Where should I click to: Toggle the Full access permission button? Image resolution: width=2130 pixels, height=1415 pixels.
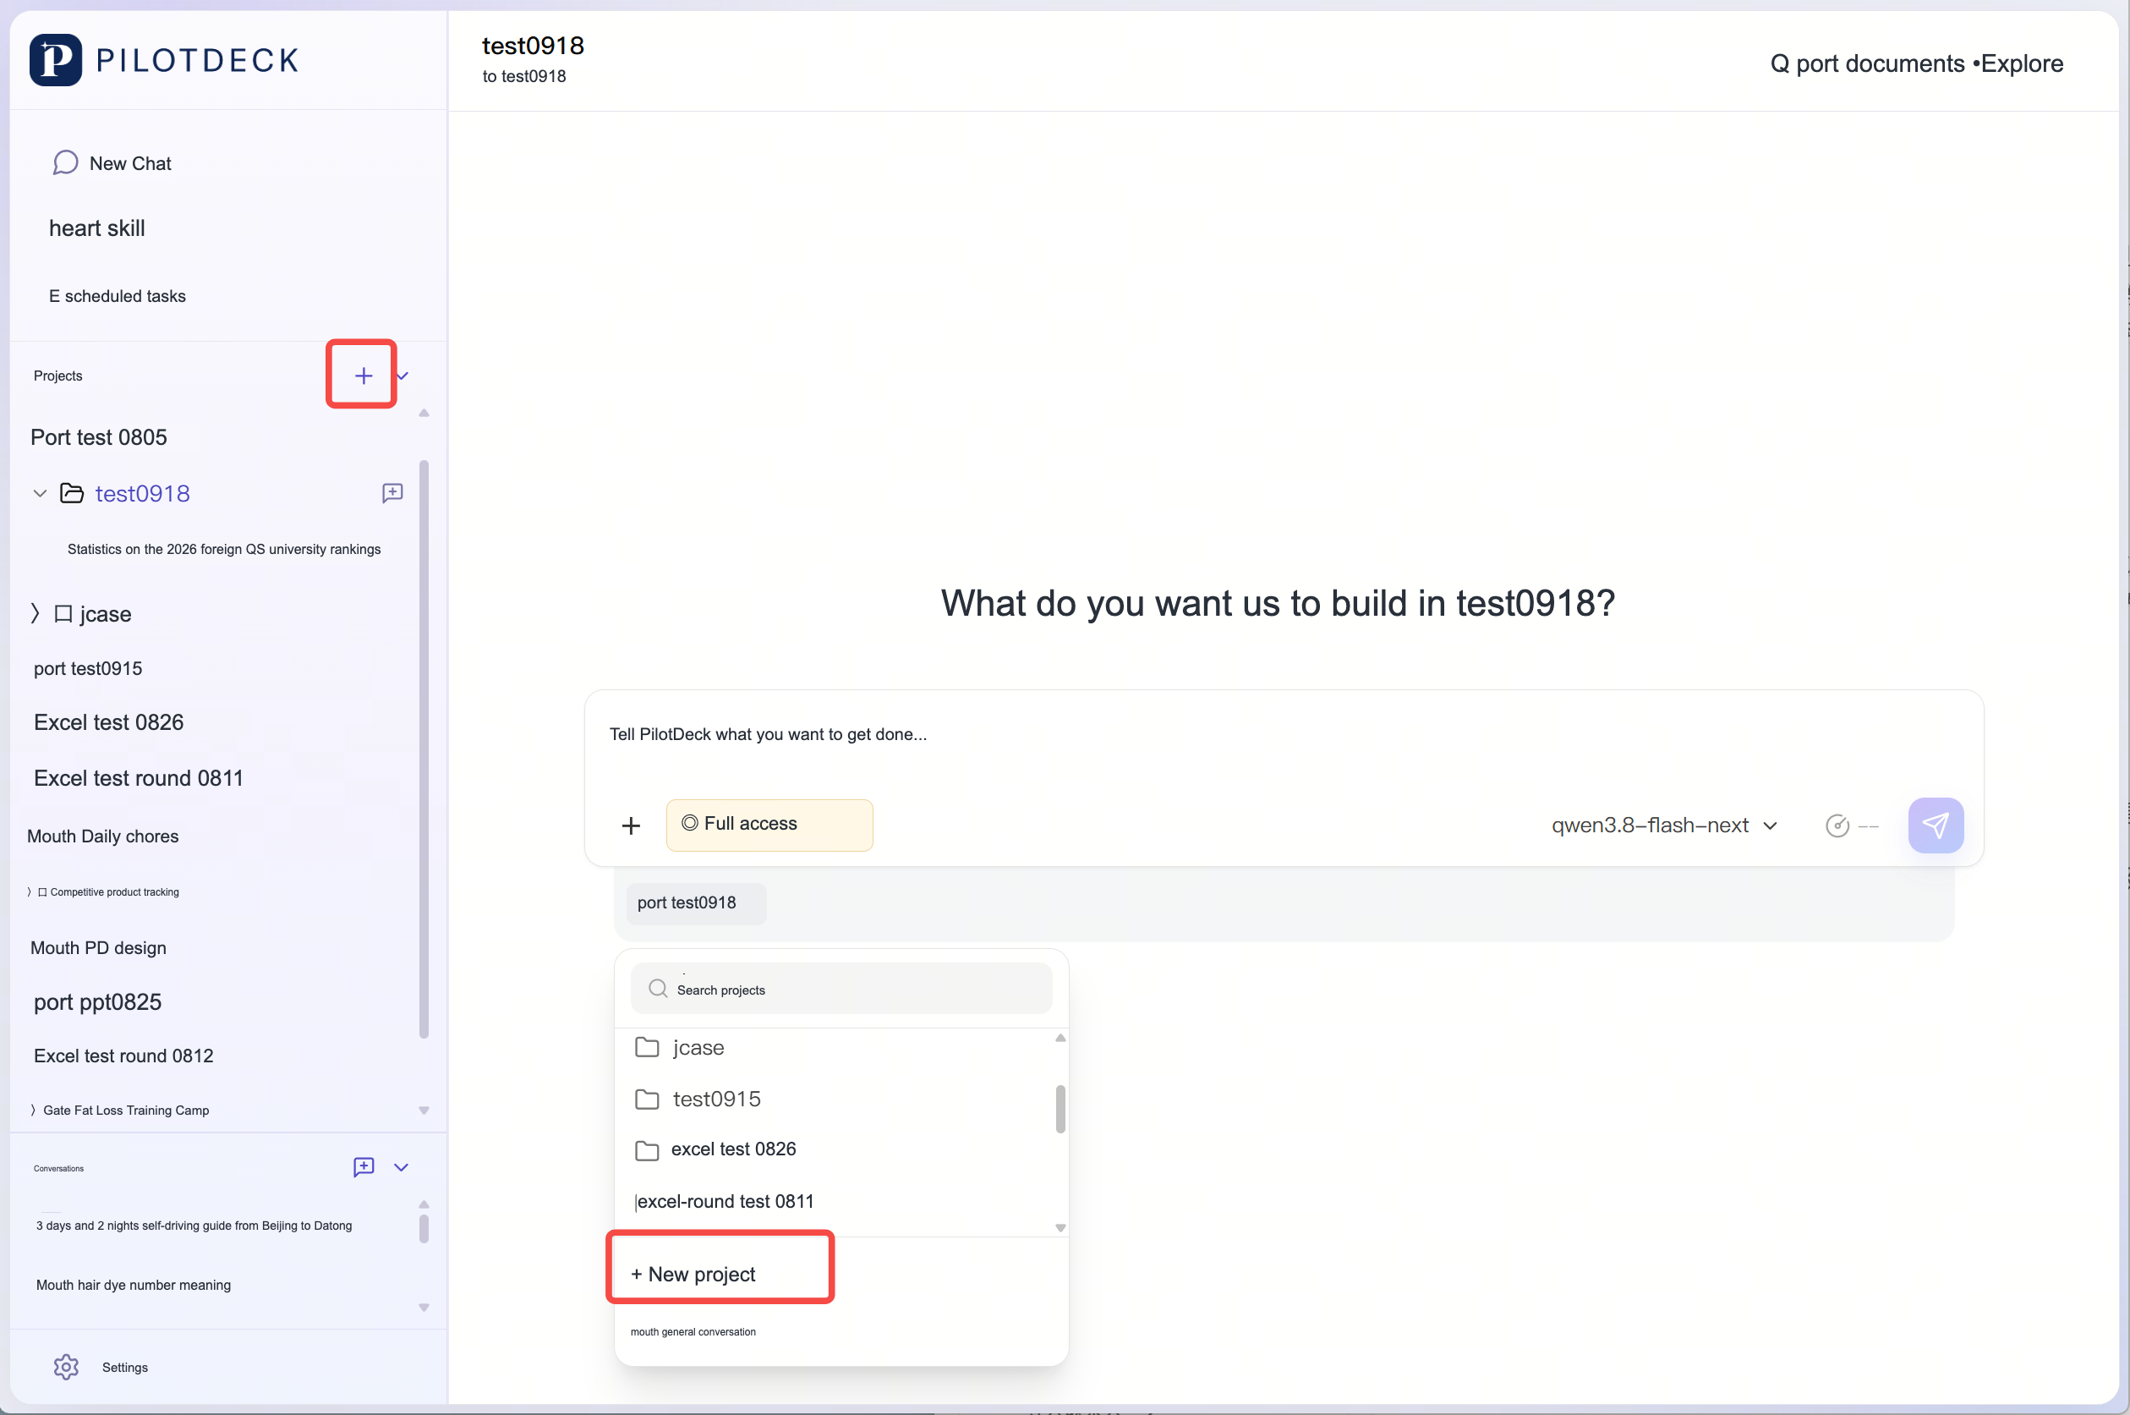coord(769,824)
